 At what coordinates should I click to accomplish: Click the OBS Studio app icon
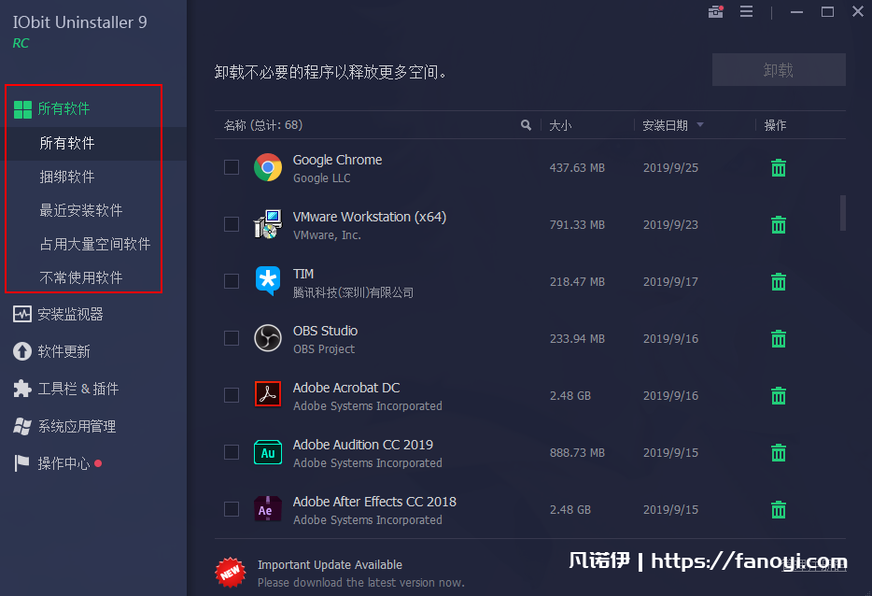pyautogui.click(x=268, y=338)
